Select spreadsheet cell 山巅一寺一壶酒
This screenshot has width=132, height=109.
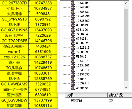pyautogui.click(x=14, y=89)
